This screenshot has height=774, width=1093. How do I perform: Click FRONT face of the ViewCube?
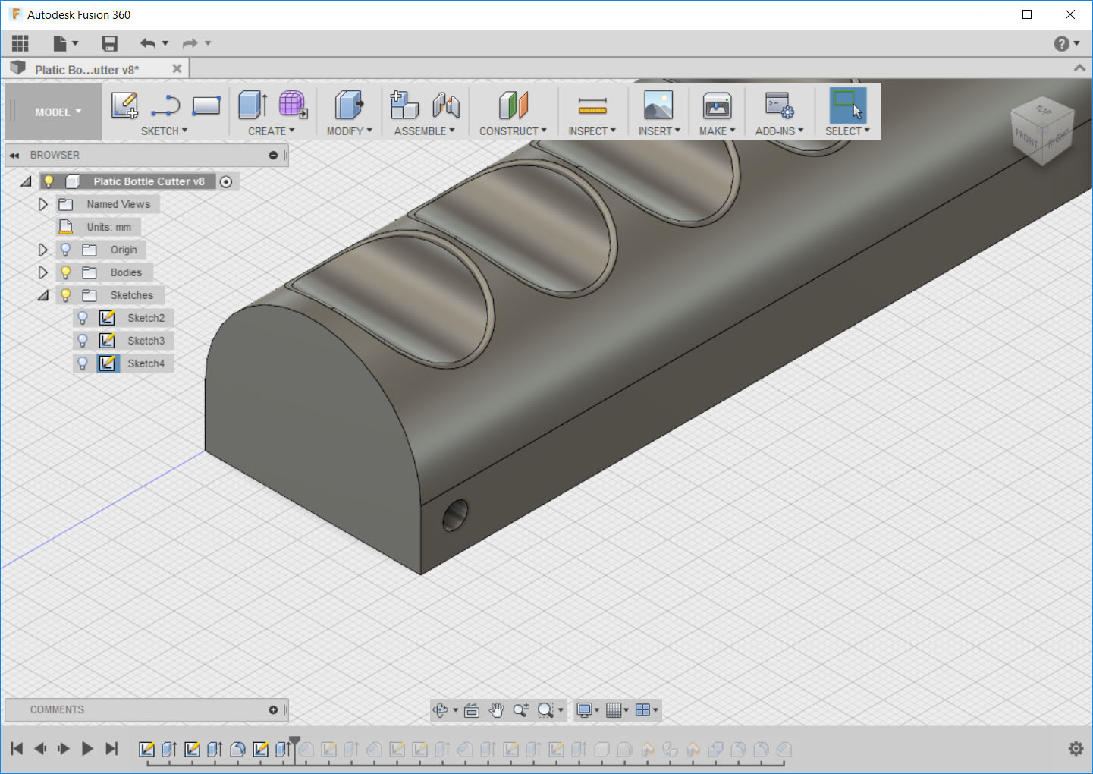pos(1025,137)
